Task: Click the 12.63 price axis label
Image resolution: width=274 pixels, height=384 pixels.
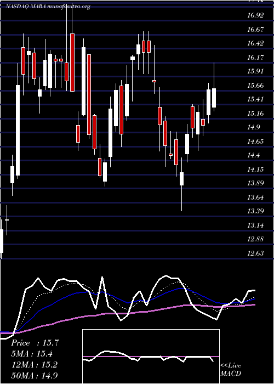Action: [255, 253]
